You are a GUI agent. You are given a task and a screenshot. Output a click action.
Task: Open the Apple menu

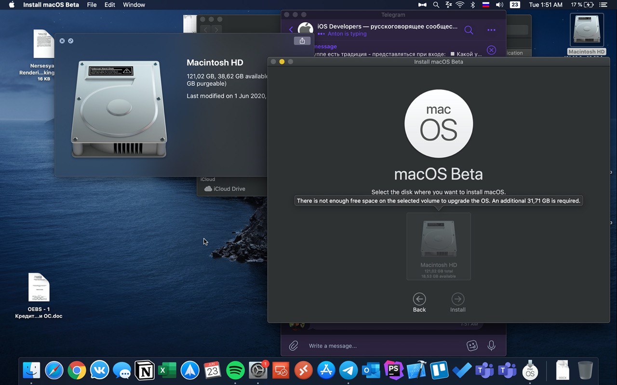[x=12, y=4]
